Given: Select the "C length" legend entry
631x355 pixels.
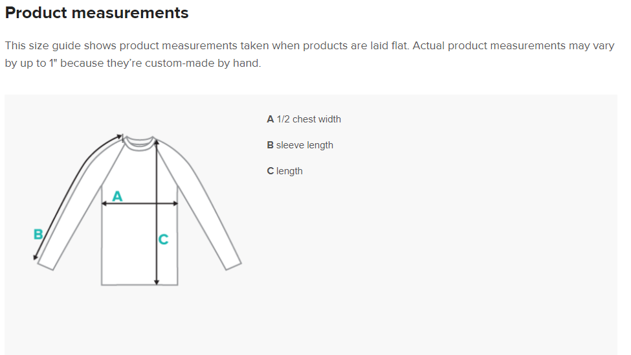Looking at the screenshot, I should tap(285, 171).
